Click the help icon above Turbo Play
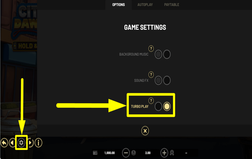Image resolution: width=252 pixels, height=159 pixels. 151,101
